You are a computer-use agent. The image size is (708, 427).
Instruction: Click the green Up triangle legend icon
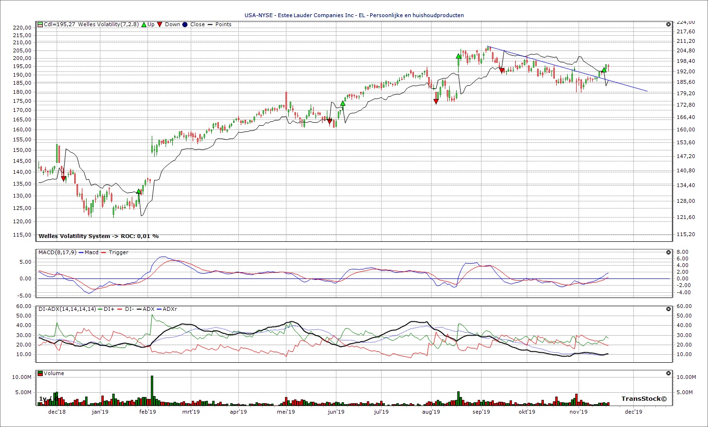[144, 24]
